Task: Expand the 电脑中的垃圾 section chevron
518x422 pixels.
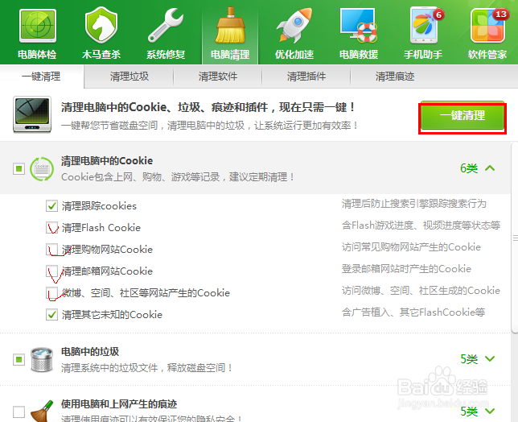Action: tap(490, 358)
